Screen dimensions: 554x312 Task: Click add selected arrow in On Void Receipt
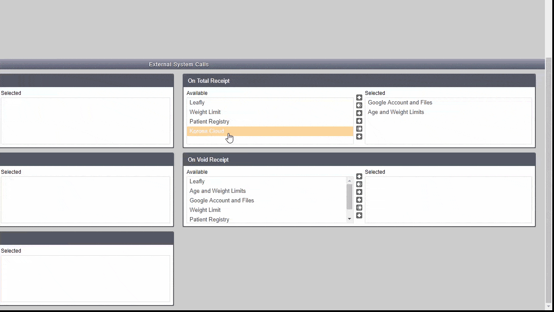[x=359, y=192]
